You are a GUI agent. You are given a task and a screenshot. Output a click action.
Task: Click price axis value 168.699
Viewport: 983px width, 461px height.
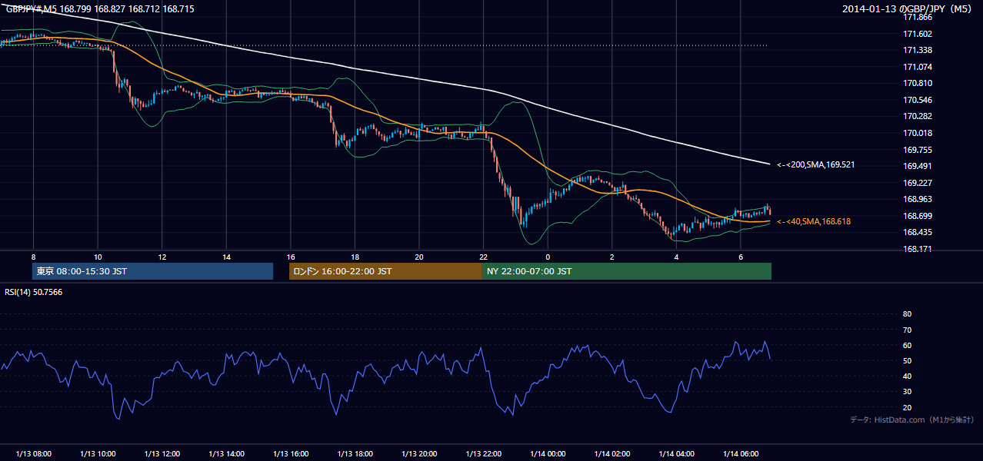(917, 216)
